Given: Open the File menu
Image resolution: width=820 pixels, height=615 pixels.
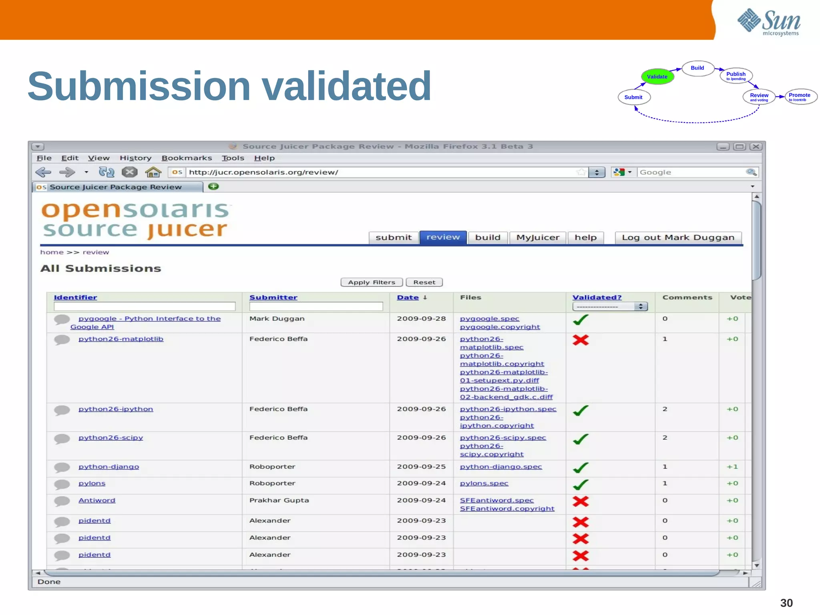Looking at the screenshot, I should coord(44,158).
